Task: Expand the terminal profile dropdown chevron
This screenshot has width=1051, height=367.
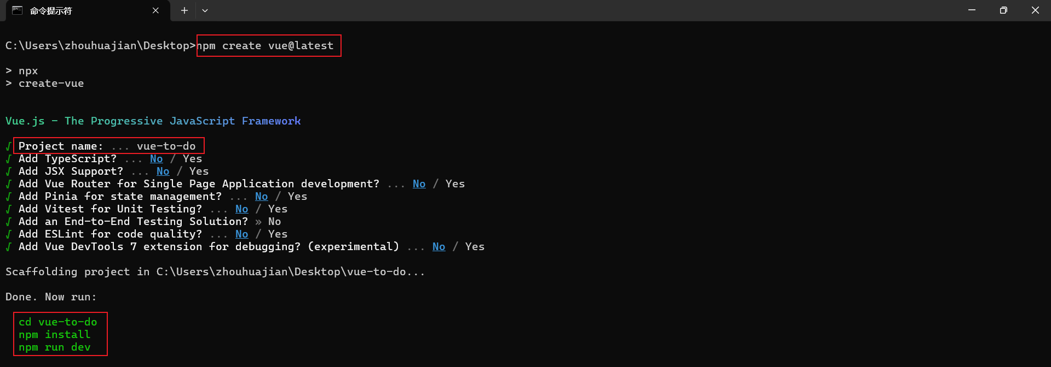Action: (x=205, y=10)
